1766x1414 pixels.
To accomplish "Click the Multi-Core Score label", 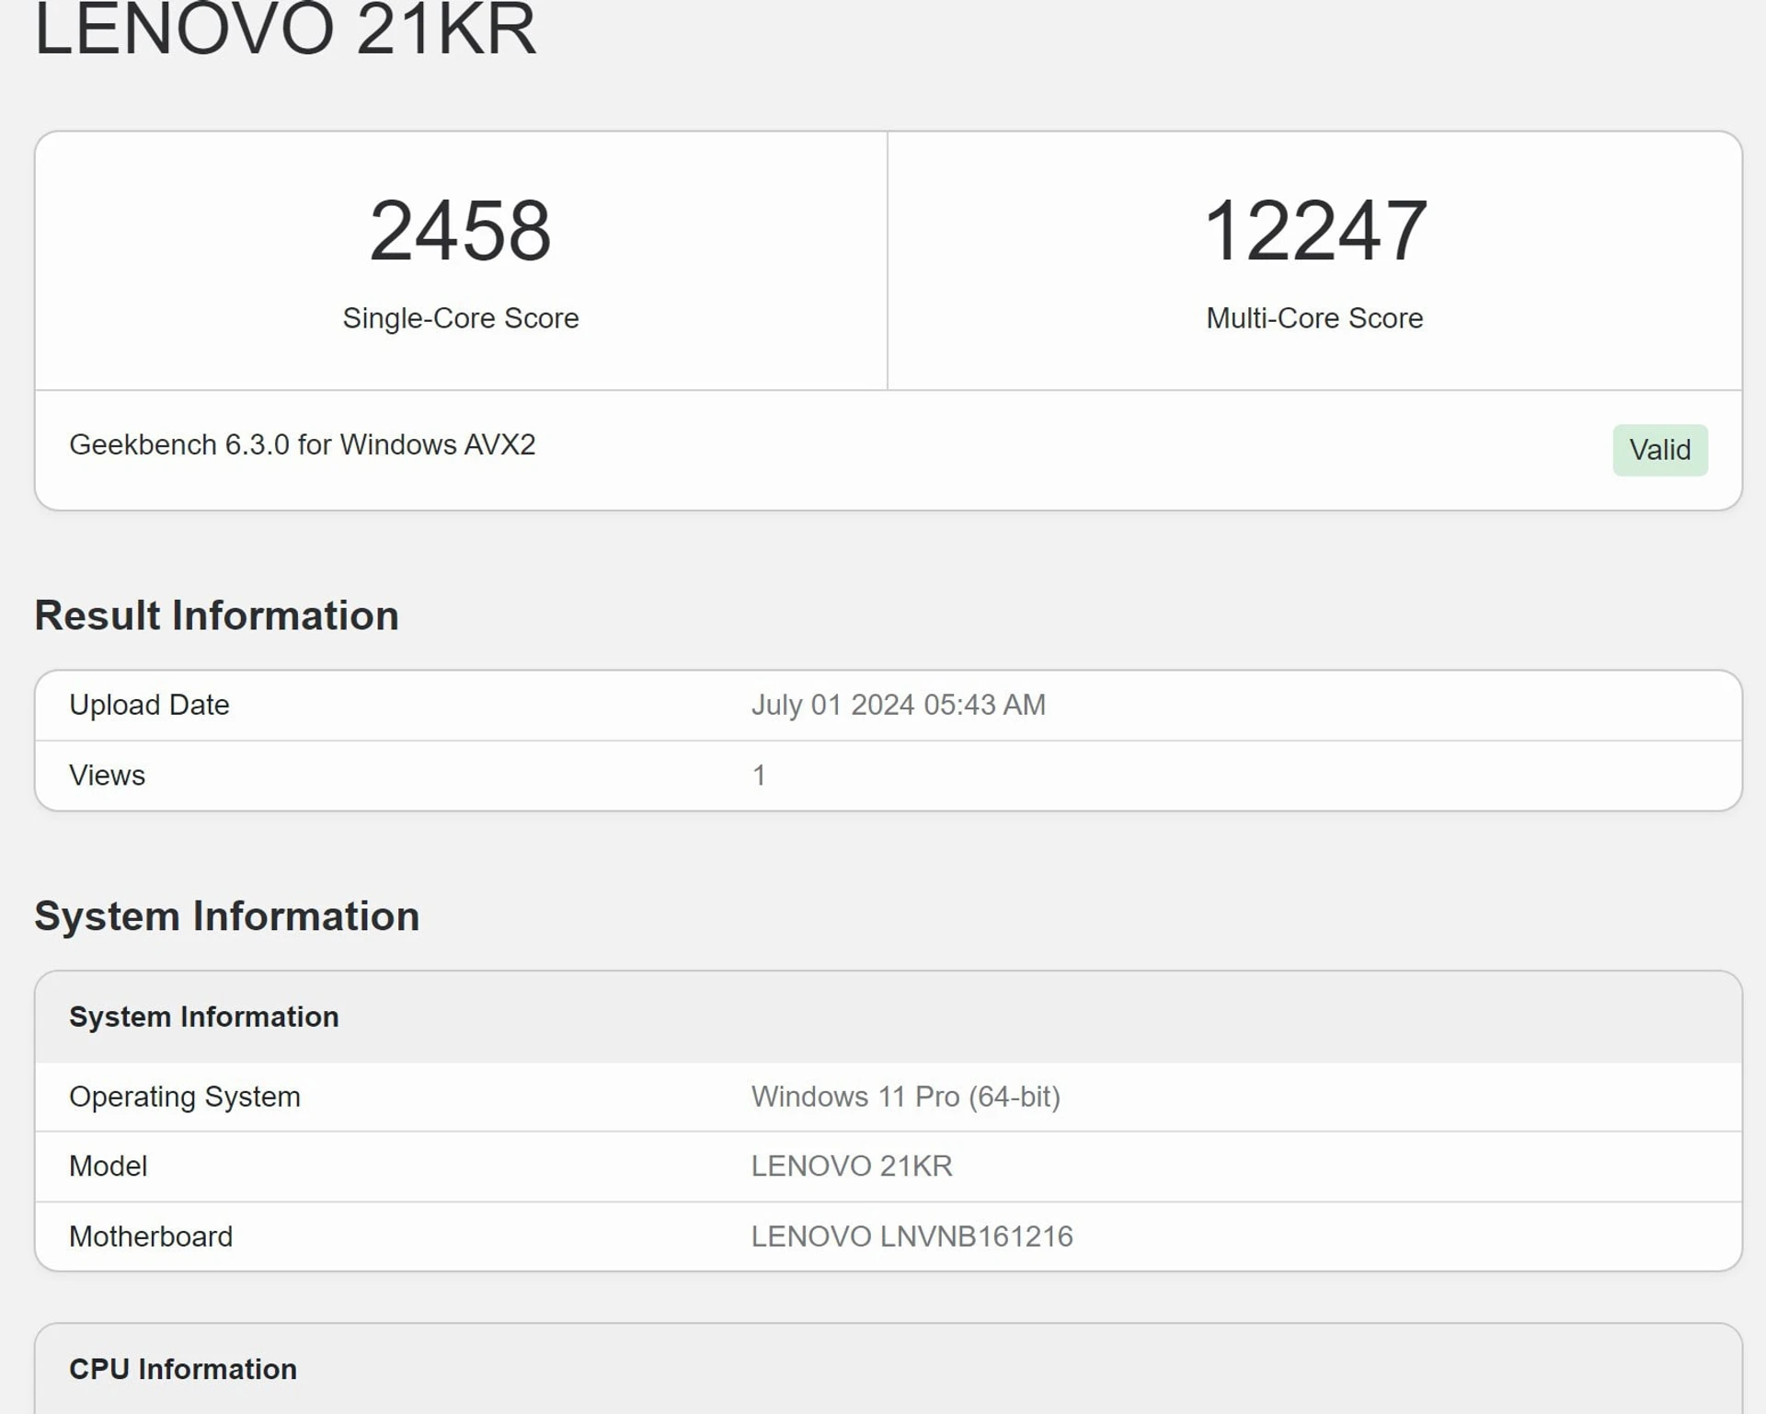I will (x=1314, y=318).
